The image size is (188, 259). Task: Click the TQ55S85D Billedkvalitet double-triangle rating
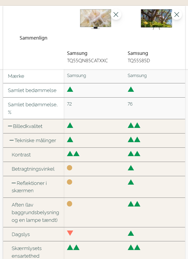[x=134, y=125]
